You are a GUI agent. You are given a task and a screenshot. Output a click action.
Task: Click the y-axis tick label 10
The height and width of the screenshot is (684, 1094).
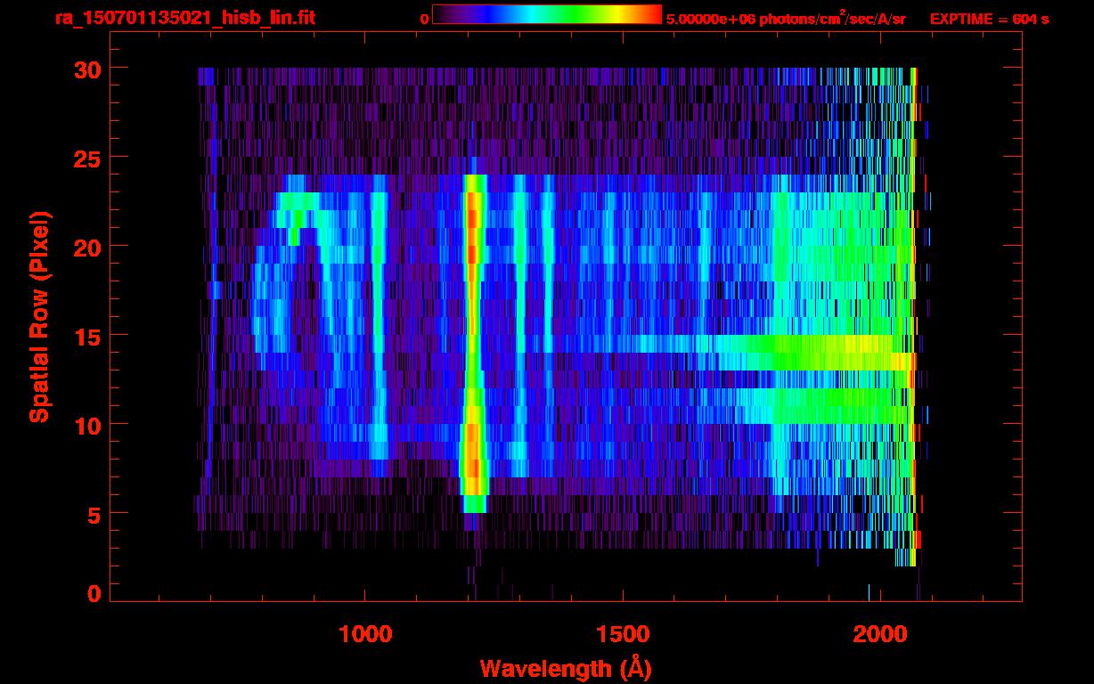(x=87, y=425)
